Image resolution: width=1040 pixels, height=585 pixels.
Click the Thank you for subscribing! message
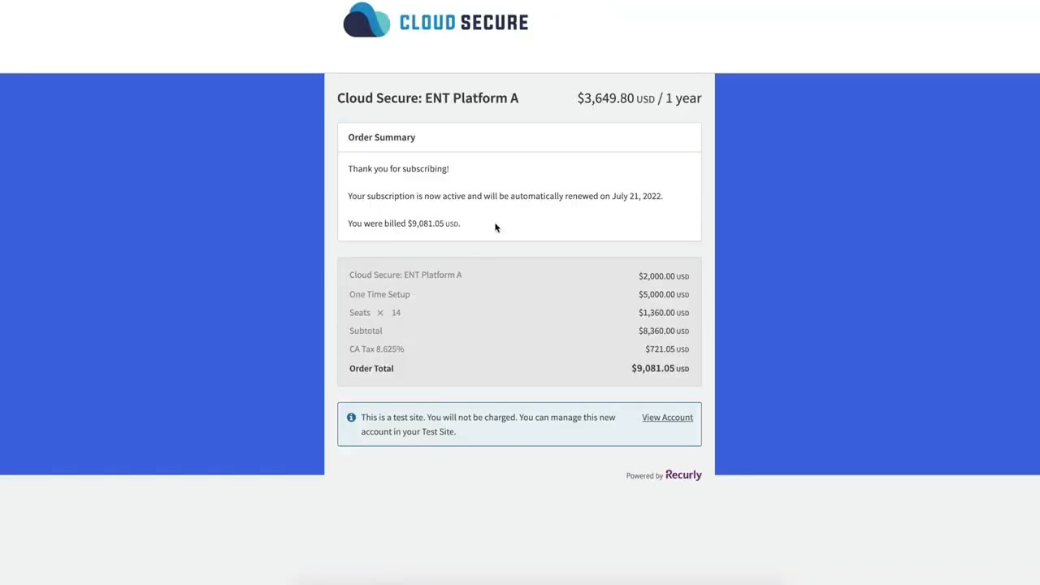[398, 169]
